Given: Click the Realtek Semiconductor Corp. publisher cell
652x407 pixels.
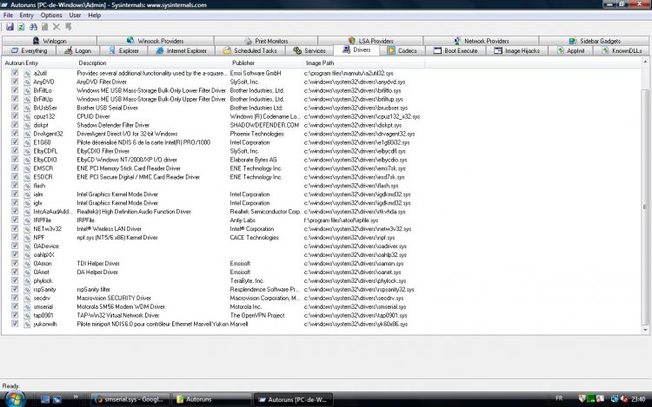Looking at the screenshot, I should (265, 212).
